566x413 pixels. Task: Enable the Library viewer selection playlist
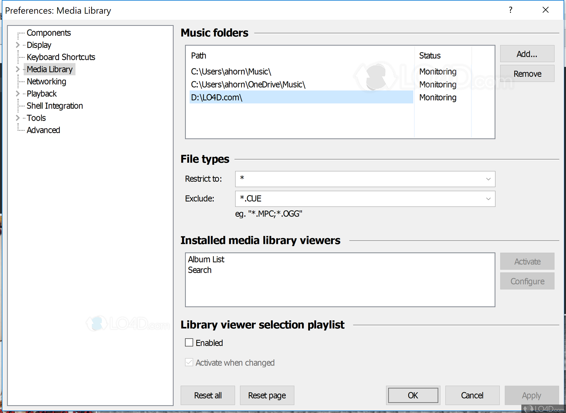[x=189, y=342]
